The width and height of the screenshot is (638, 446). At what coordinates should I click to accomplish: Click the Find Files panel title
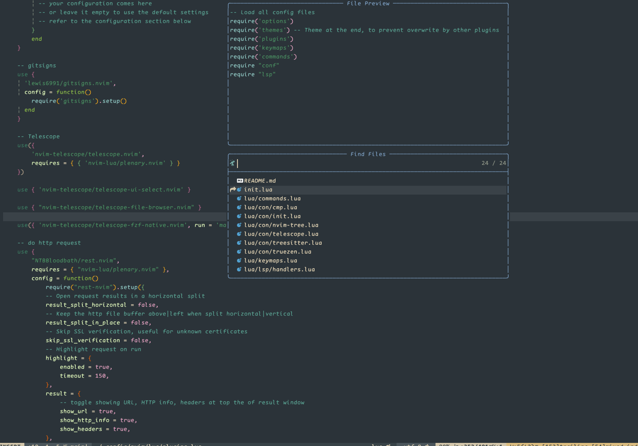[x=368, y=154]
